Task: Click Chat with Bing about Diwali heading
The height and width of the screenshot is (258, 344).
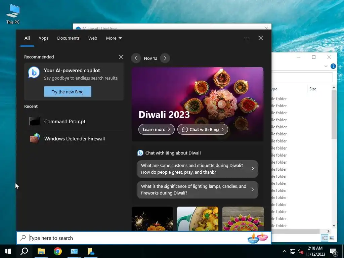Action: coord(173,153)
